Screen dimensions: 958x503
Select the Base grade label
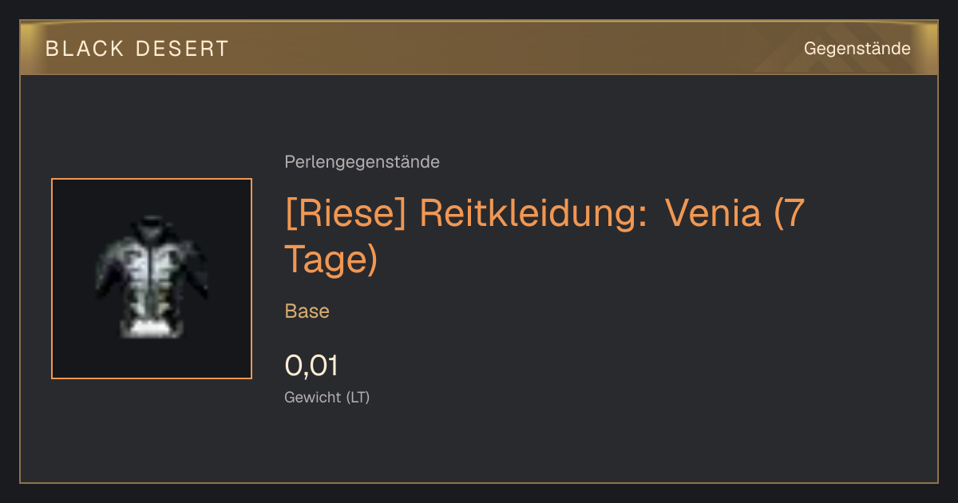307,311
